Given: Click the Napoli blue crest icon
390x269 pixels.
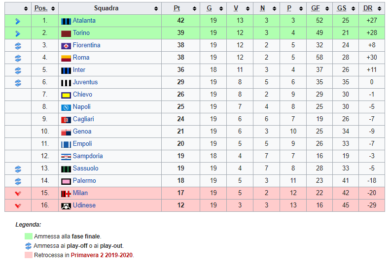Looking at the screenshot, I should coord(66,108).
